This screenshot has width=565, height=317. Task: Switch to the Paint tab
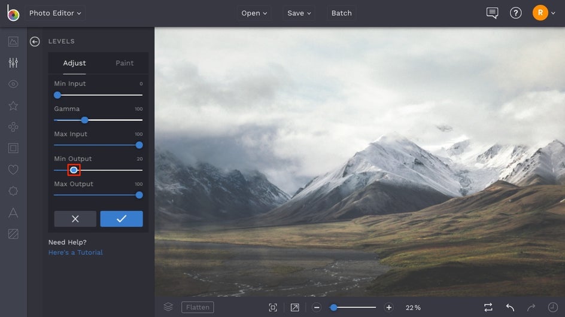(124, 63)
